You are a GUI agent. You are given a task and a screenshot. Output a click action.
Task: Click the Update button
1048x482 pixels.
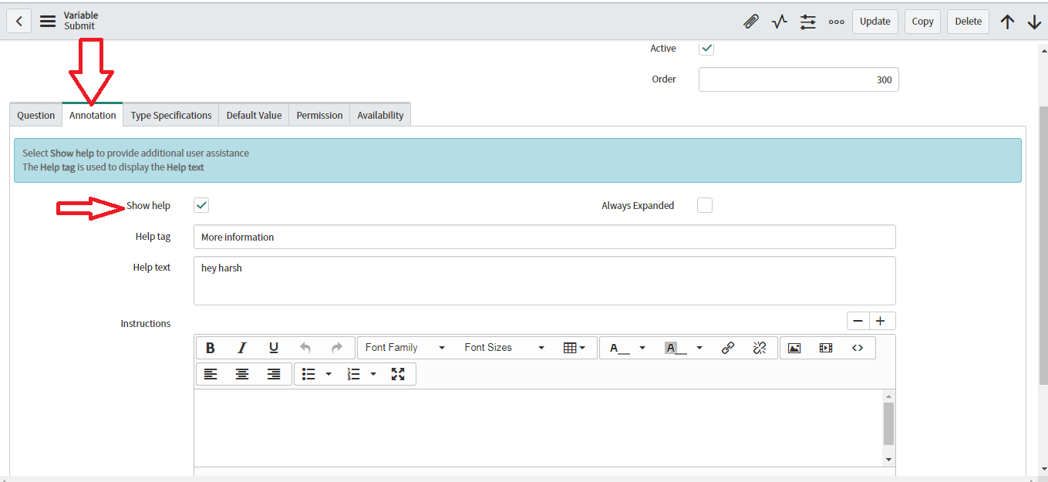click(875, 22)
